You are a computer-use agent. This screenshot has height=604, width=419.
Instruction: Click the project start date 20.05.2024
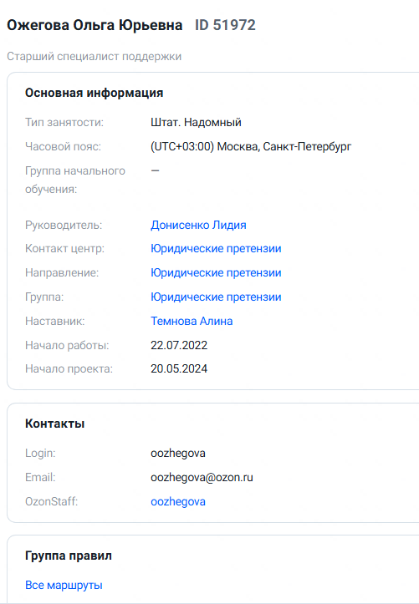pyautogui.click(x=179, y=368)
